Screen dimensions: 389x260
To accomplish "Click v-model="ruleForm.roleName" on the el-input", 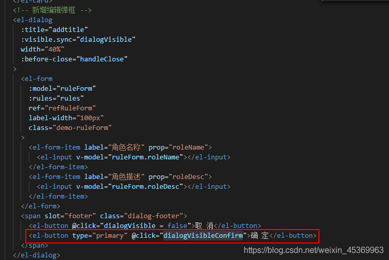I will [x=130, y=157].
